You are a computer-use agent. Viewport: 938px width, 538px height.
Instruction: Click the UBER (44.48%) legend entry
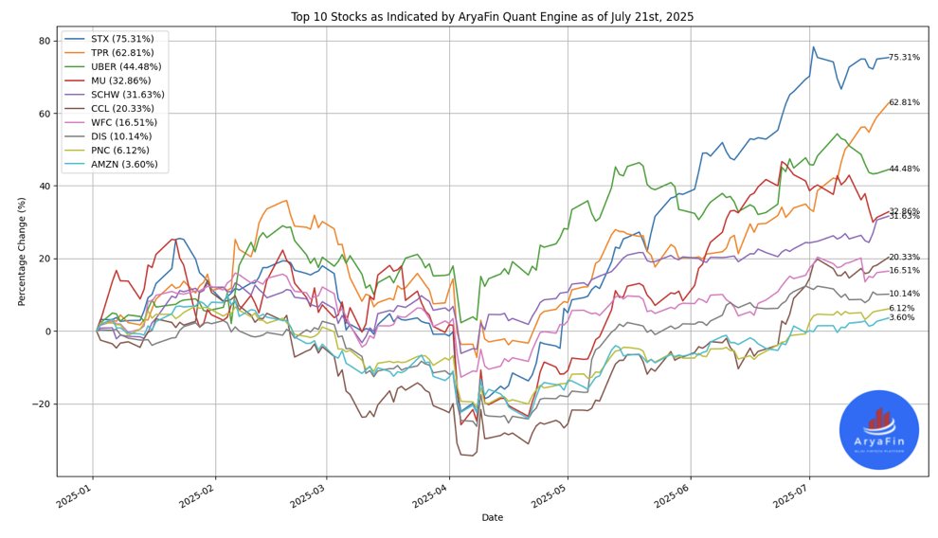point(113,66)
